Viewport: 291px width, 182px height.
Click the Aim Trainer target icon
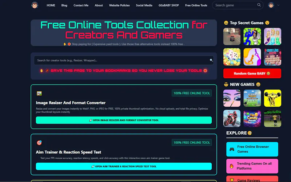tap(39, 143)
